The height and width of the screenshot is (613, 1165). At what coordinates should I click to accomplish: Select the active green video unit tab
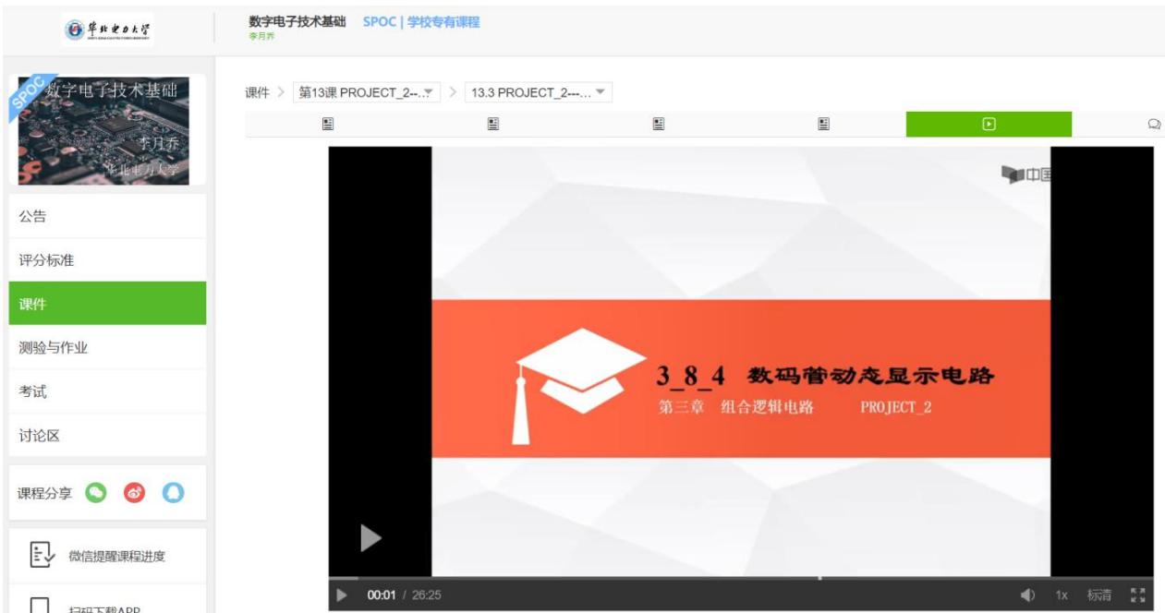989,124
